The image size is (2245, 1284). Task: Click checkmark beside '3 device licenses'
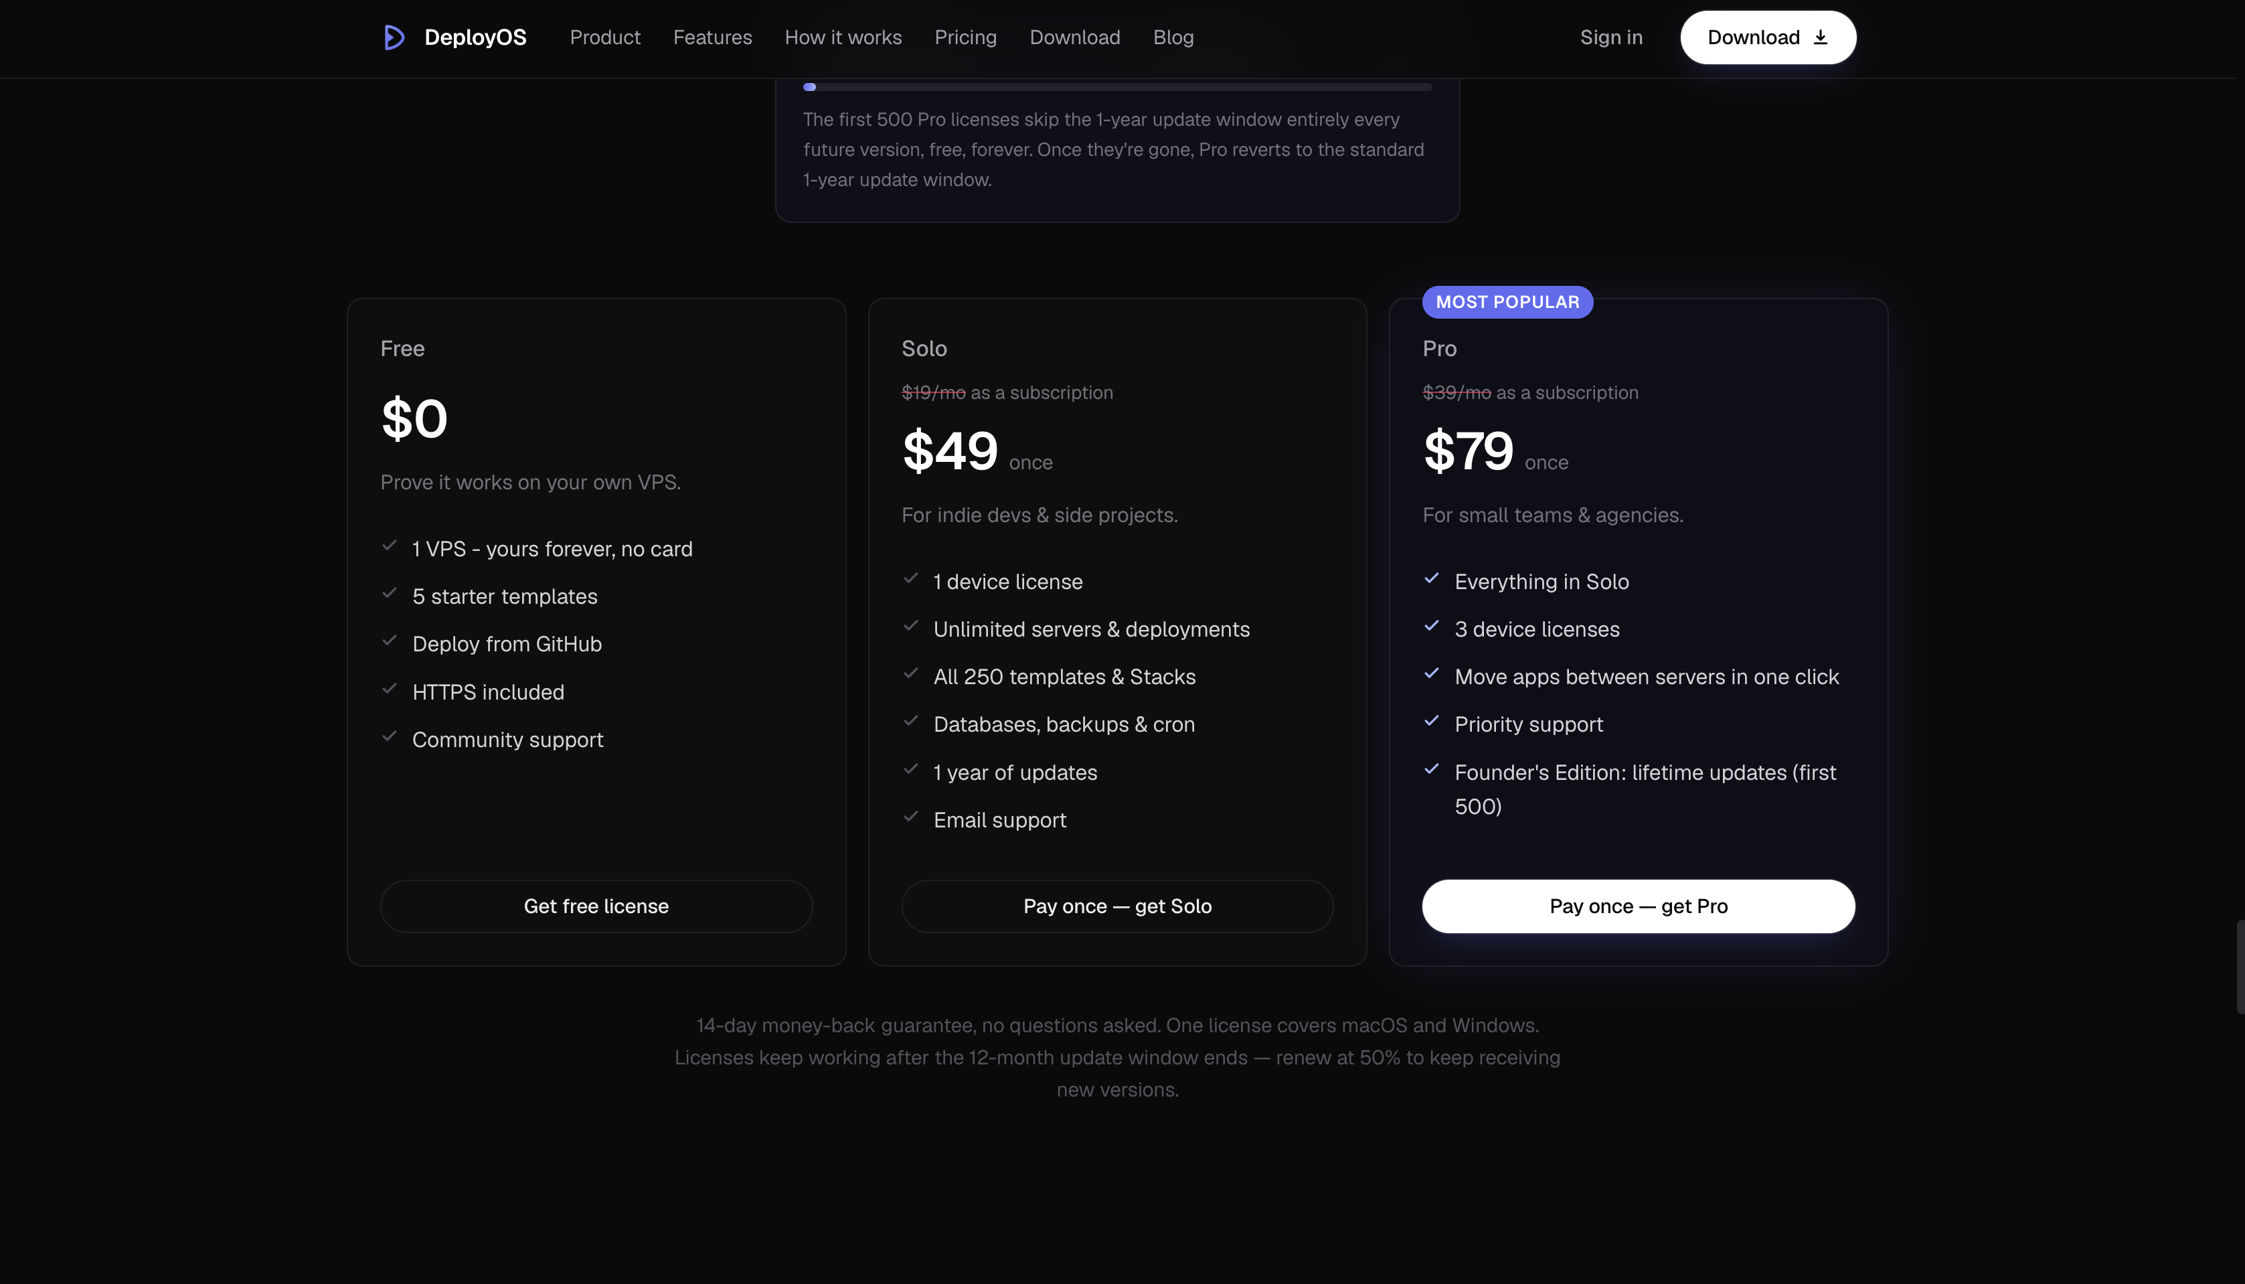pyautogui.click(x=1432, y=626)
